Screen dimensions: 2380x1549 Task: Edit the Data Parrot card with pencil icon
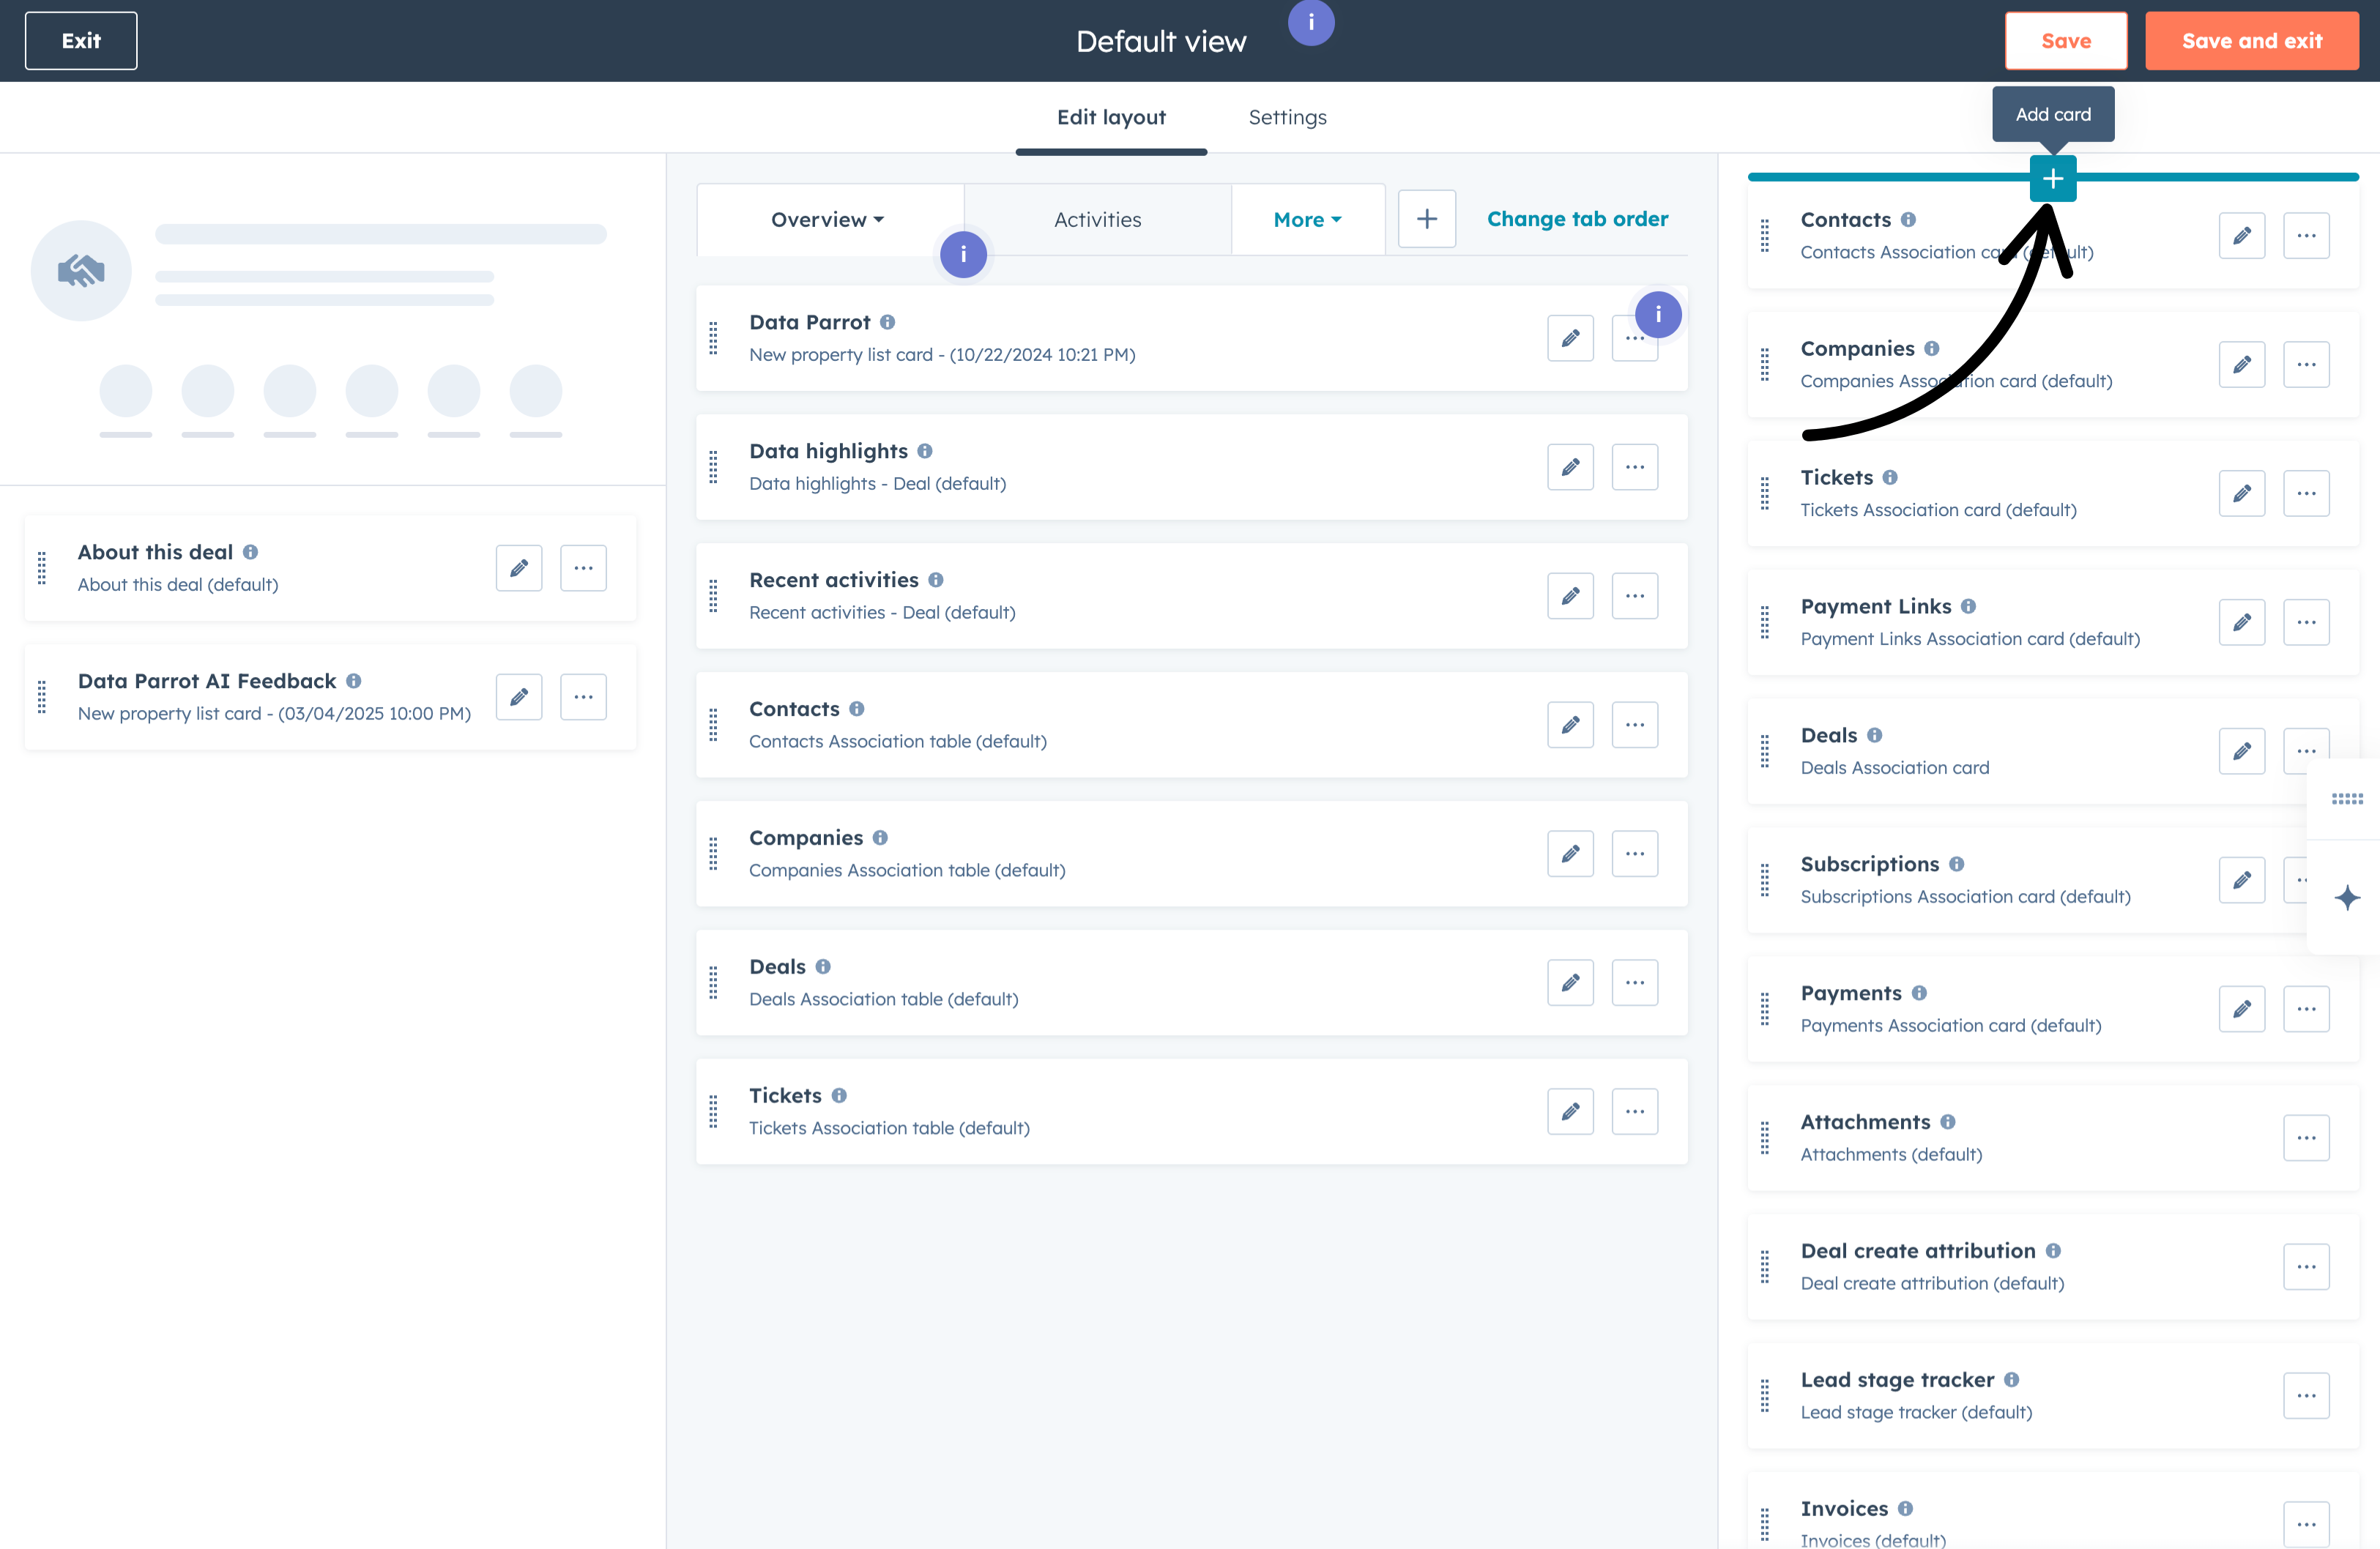[1570, 339]
